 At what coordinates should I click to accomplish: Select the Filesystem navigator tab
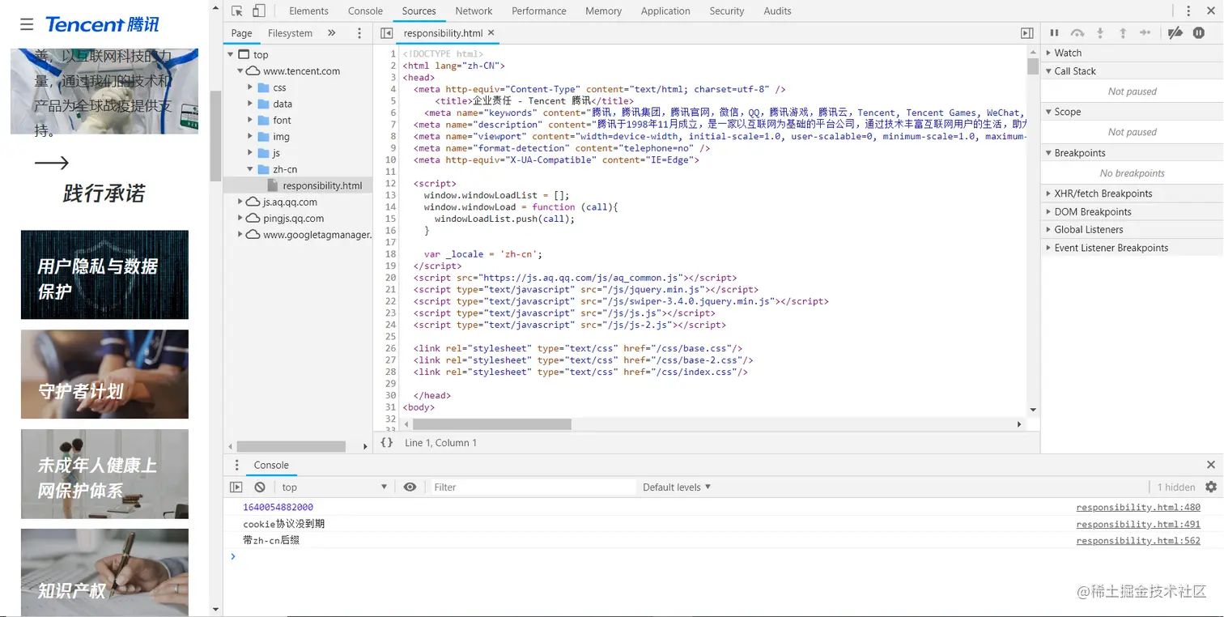(290, 33)
